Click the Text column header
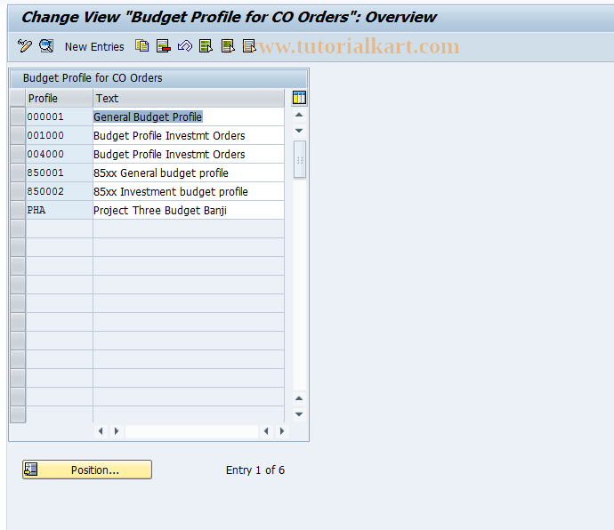The image size is (614, 530). click(189, 98)
